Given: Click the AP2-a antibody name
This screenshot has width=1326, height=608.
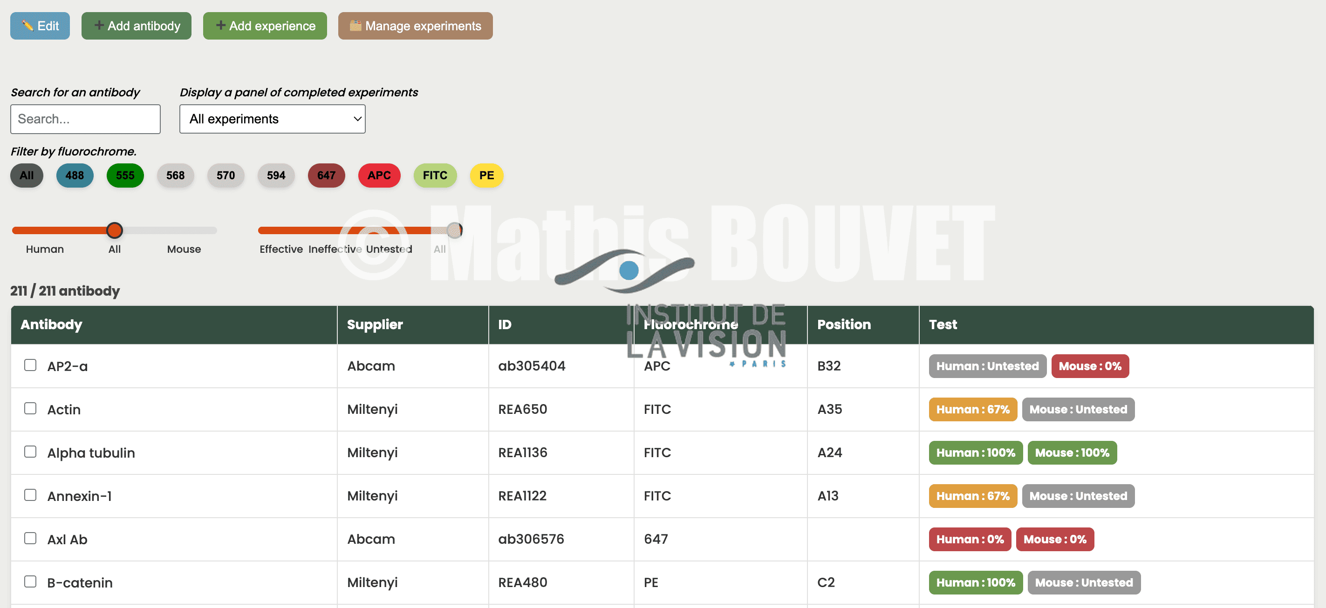Looking at the screenshot, I should point(68,366).
